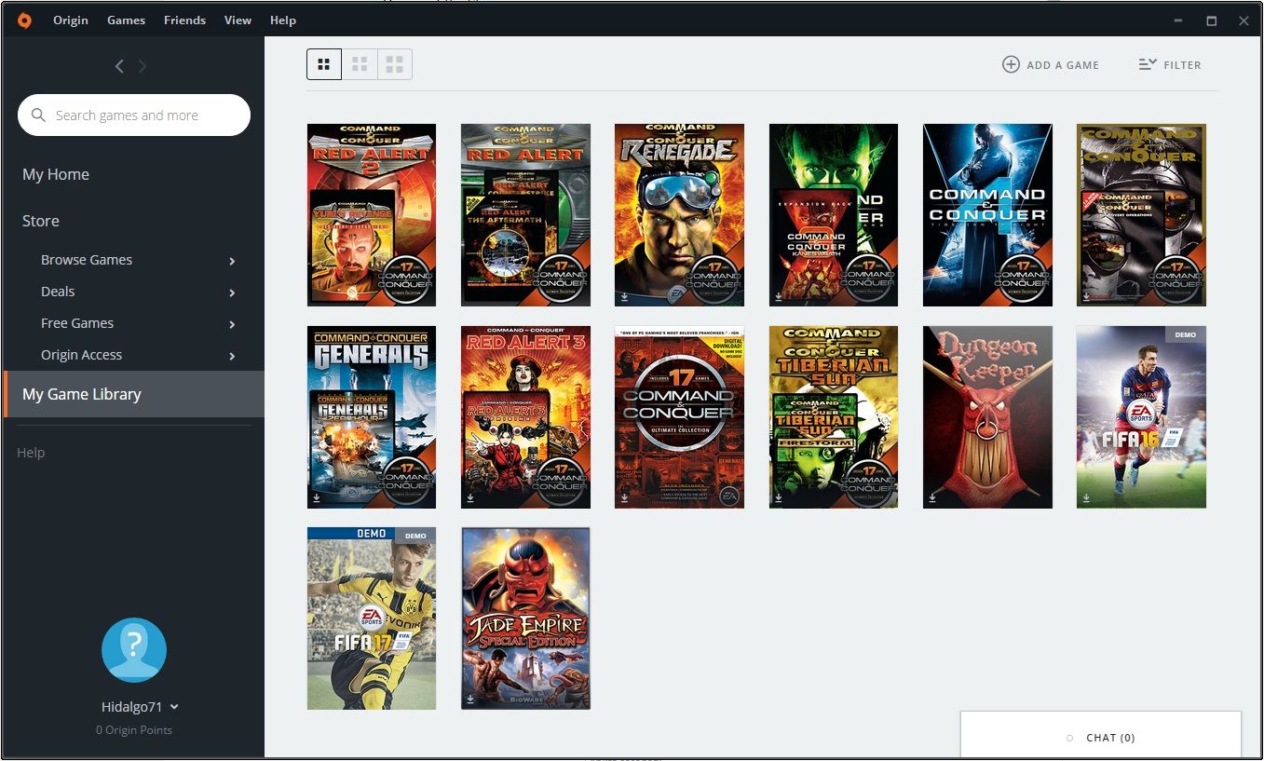Click the download arrow on Jade Empire tile
The width and height of the screenshot is (1264, 761).
click(x=470, y=700)
